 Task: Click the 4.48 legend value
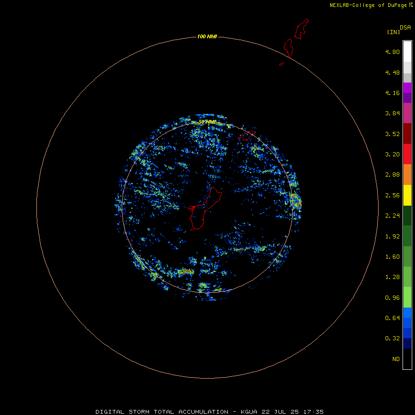tap(392, 72)
